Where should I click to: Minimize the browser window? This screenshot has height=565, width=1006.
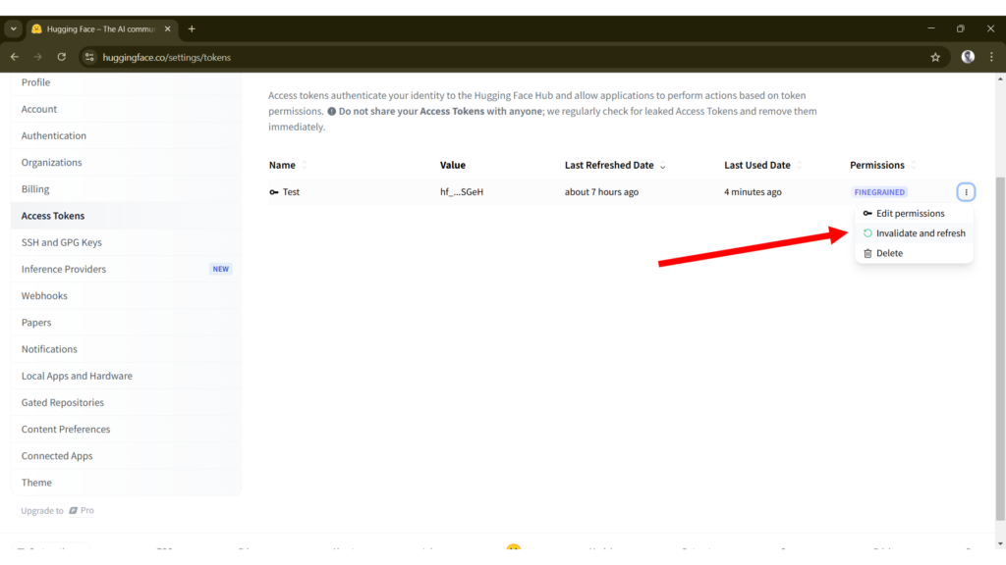point(931,28)
